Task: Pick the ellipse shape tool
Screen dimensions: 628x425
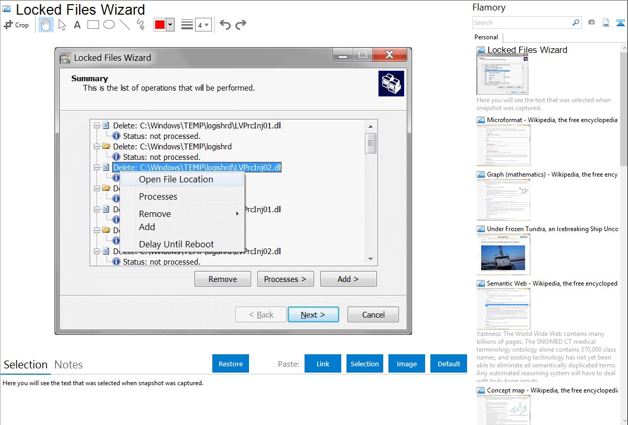Action: pyautogui.click(x=109, y=25)
